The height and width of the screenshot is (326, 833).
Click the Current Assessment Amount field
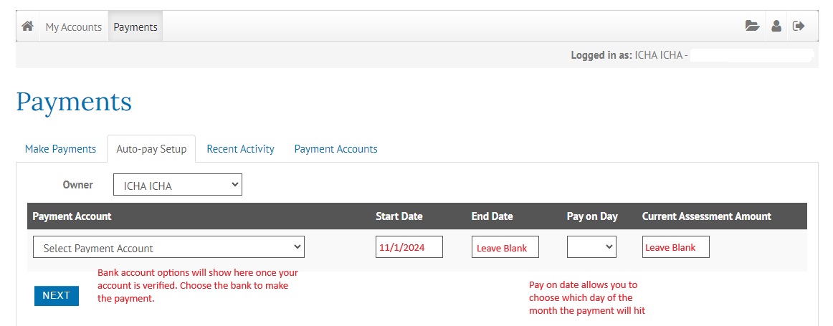[675, 247]
